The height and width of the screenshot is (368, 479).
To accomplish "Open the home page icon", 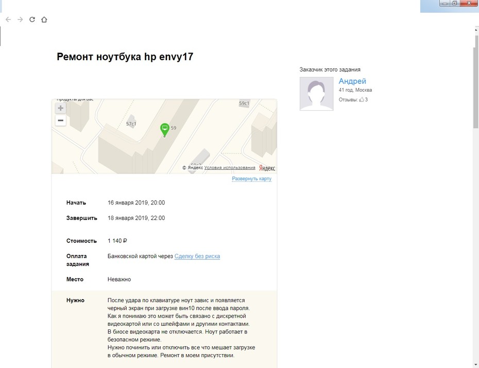I will click(44, 20).
